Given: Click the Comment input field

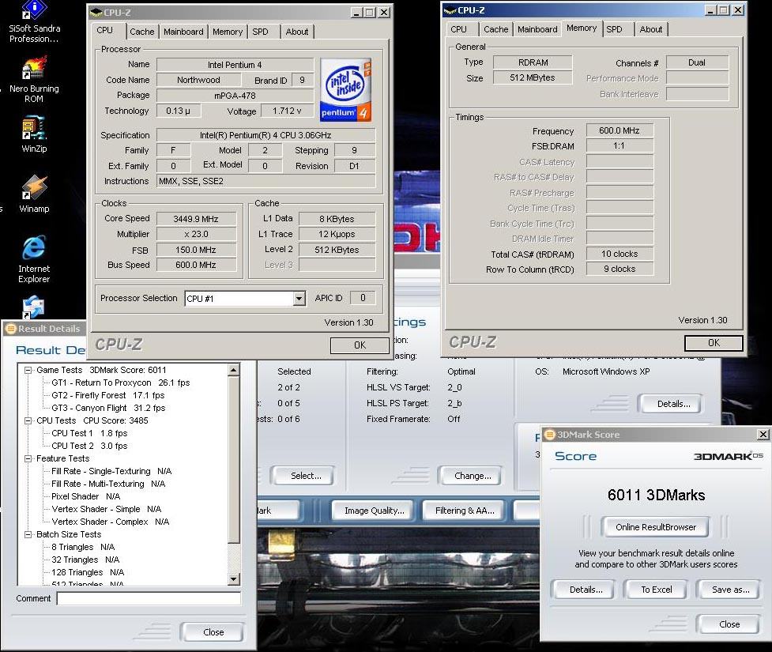Looking at the screenshot, I should click(149, 599).
